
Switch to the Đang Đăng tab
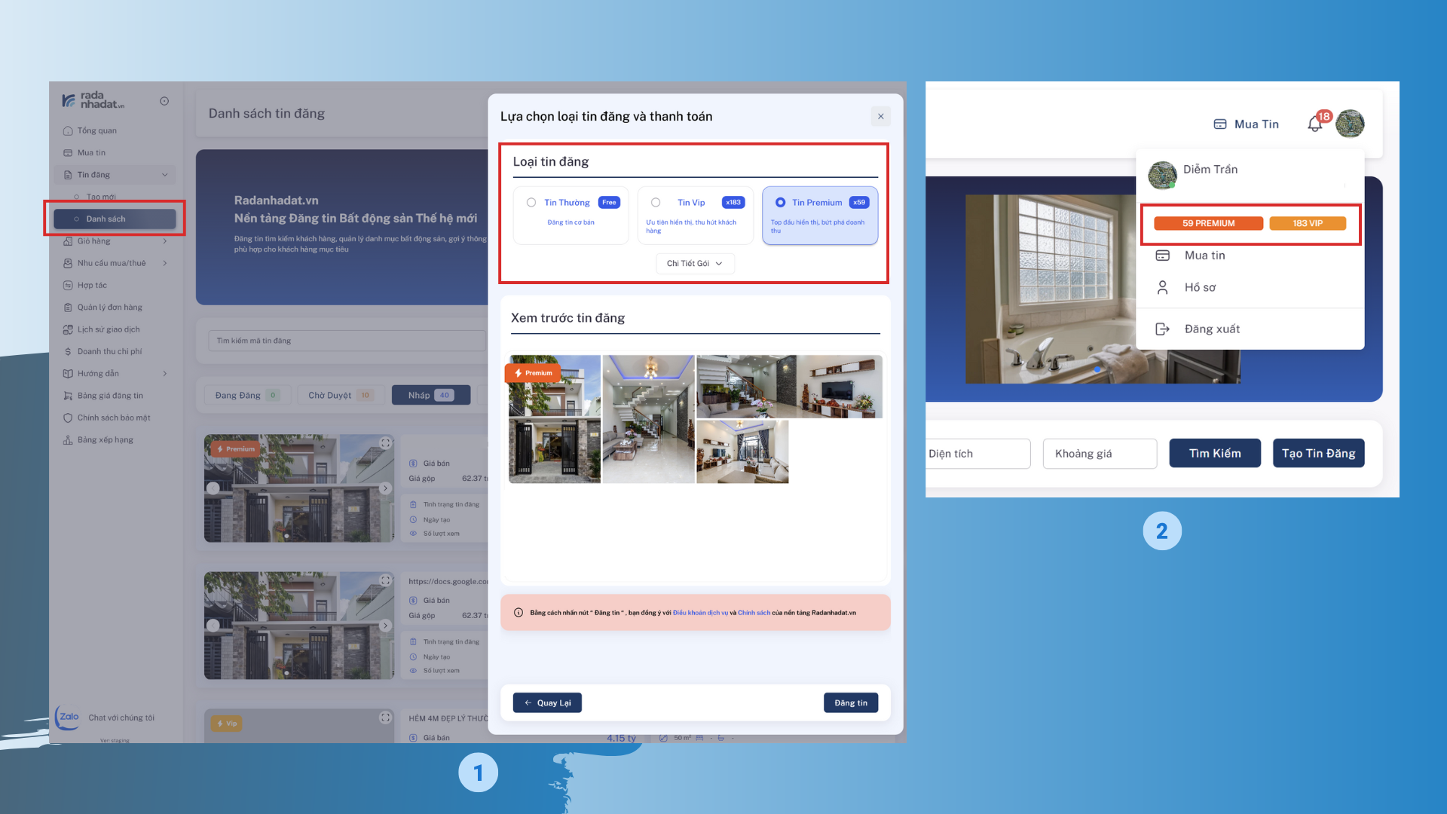pyautogui.click(x=246, y=395)
